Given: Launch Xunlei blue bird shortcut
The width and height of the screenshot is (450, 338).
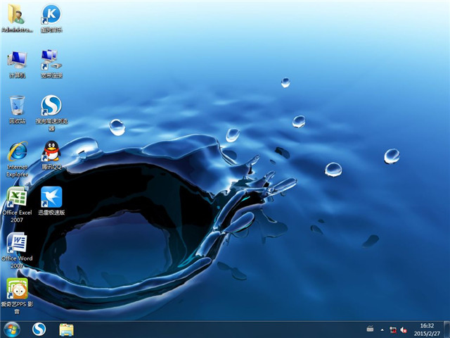Looking at the screenshot, I should coord(51,198).
